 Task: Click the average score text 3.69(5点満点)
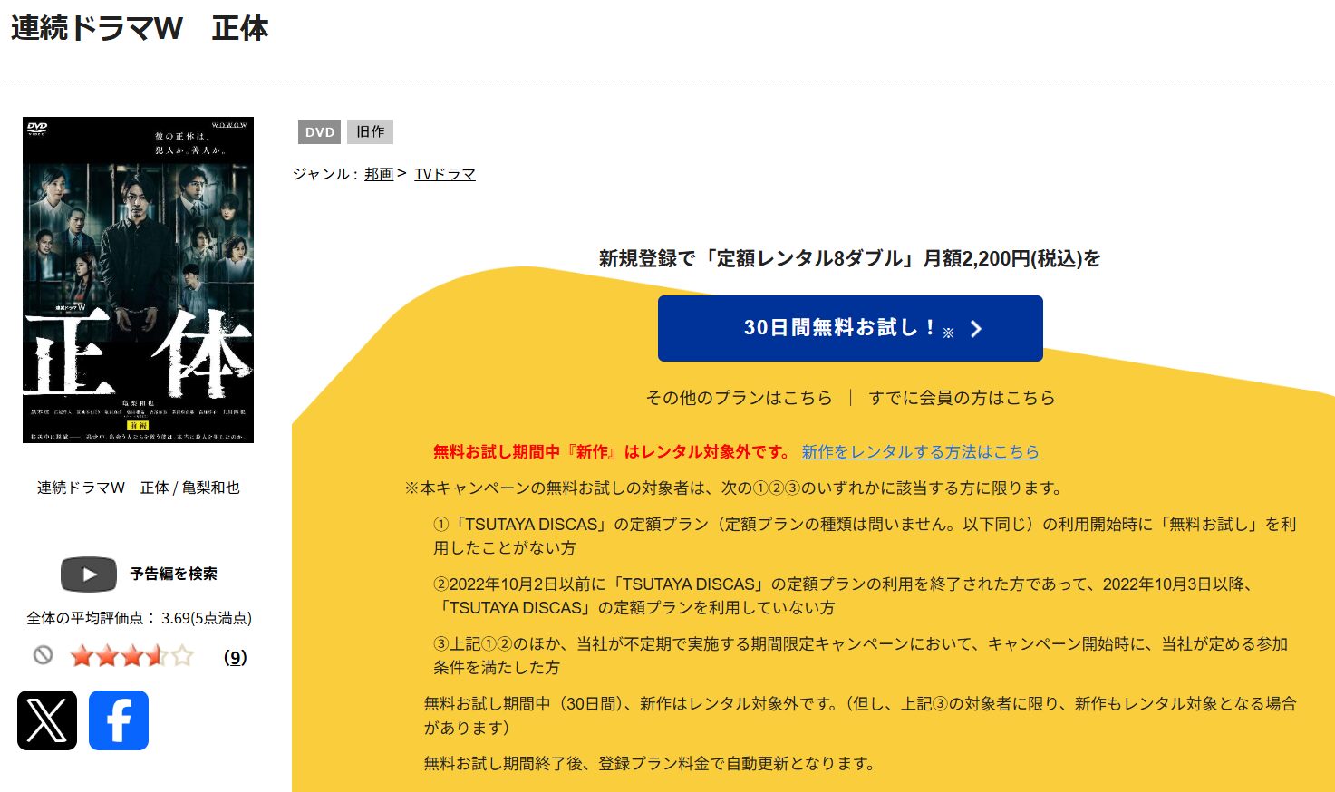[x=207, y=618]
